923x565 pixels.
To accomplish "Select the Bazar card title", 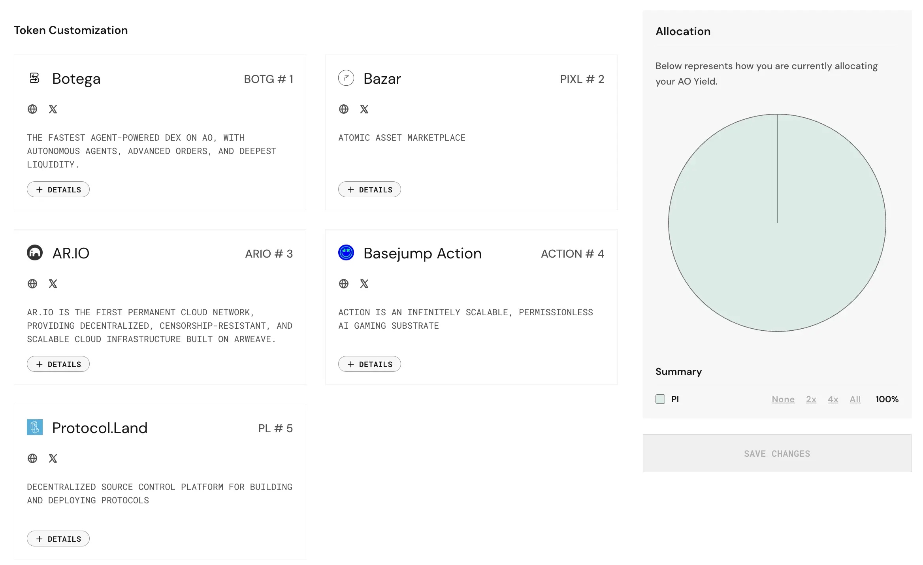I will 382,79.
